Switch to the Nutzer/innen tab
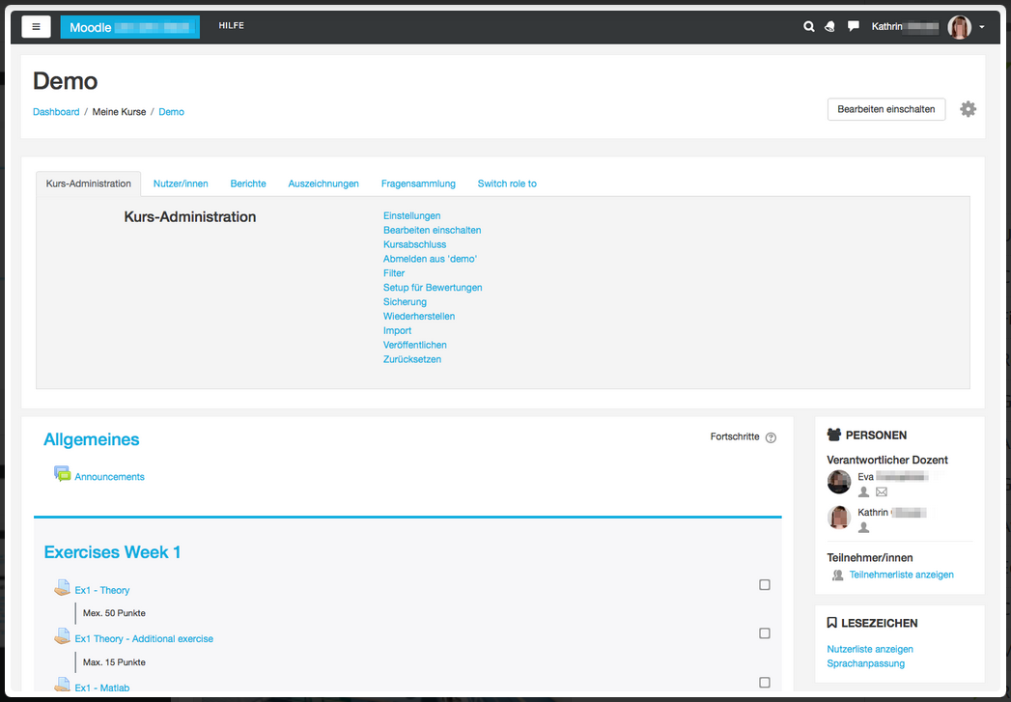 pyautogui.click(x=181, y=183)
